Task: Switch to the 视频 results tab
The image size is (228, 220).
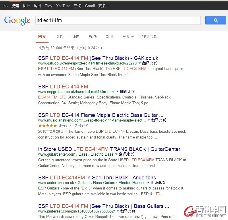Action: [93, 37]
